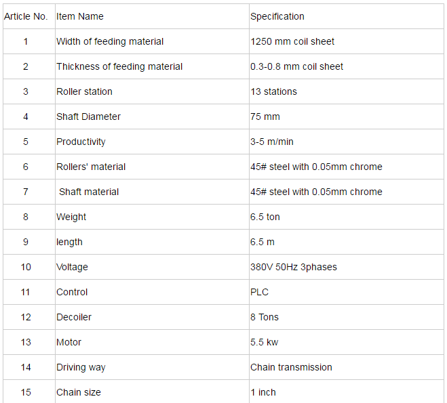This screenshot has width=447, height=403.
Task: Click the "380V 50Hz 3phases" voltage cell
Action: tap(293, 267)
